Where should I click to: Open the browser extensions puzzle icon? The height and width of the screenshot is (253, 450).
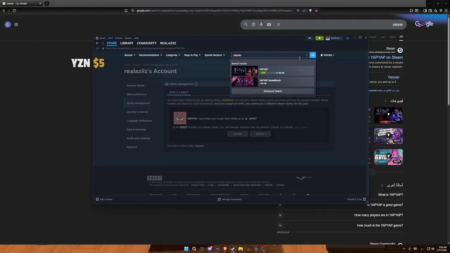coord(411,11)
